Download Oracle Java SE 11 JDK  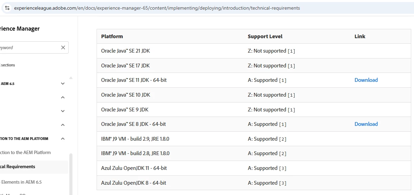pos(366,80)
